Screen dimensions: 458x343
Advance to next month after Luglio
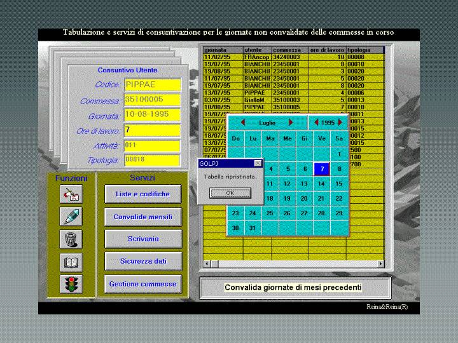[291, 123]
